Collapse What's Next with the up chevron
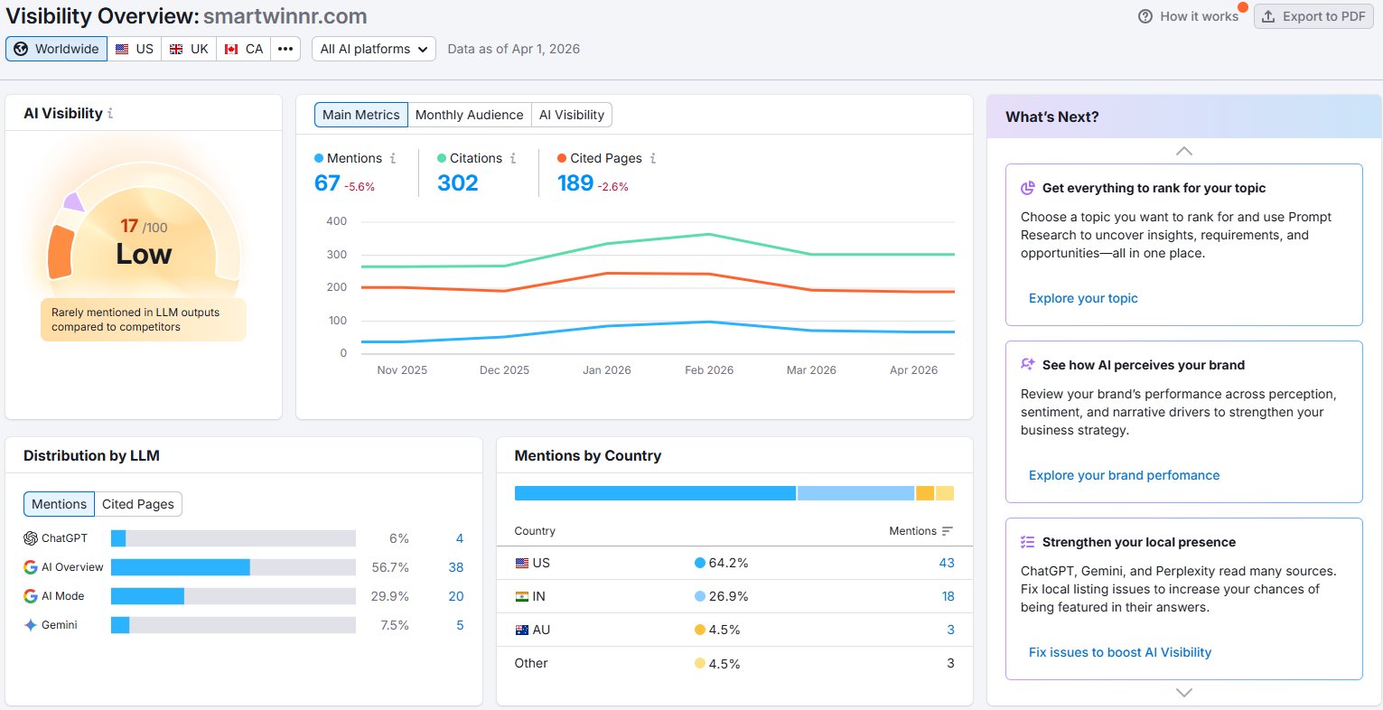The height and width of the screenshot is (710, 1383). pyautogui.click(x=1183, y=151)
